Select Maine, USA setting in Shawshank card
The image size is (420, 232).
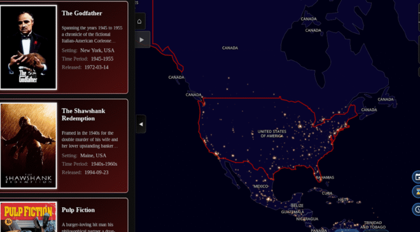click(93, 156)
